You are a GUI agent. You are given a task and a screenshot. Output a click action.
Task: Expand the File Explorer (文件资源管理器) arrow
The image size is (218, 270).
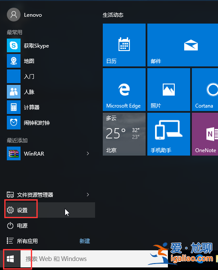click(x=88, y=195)
